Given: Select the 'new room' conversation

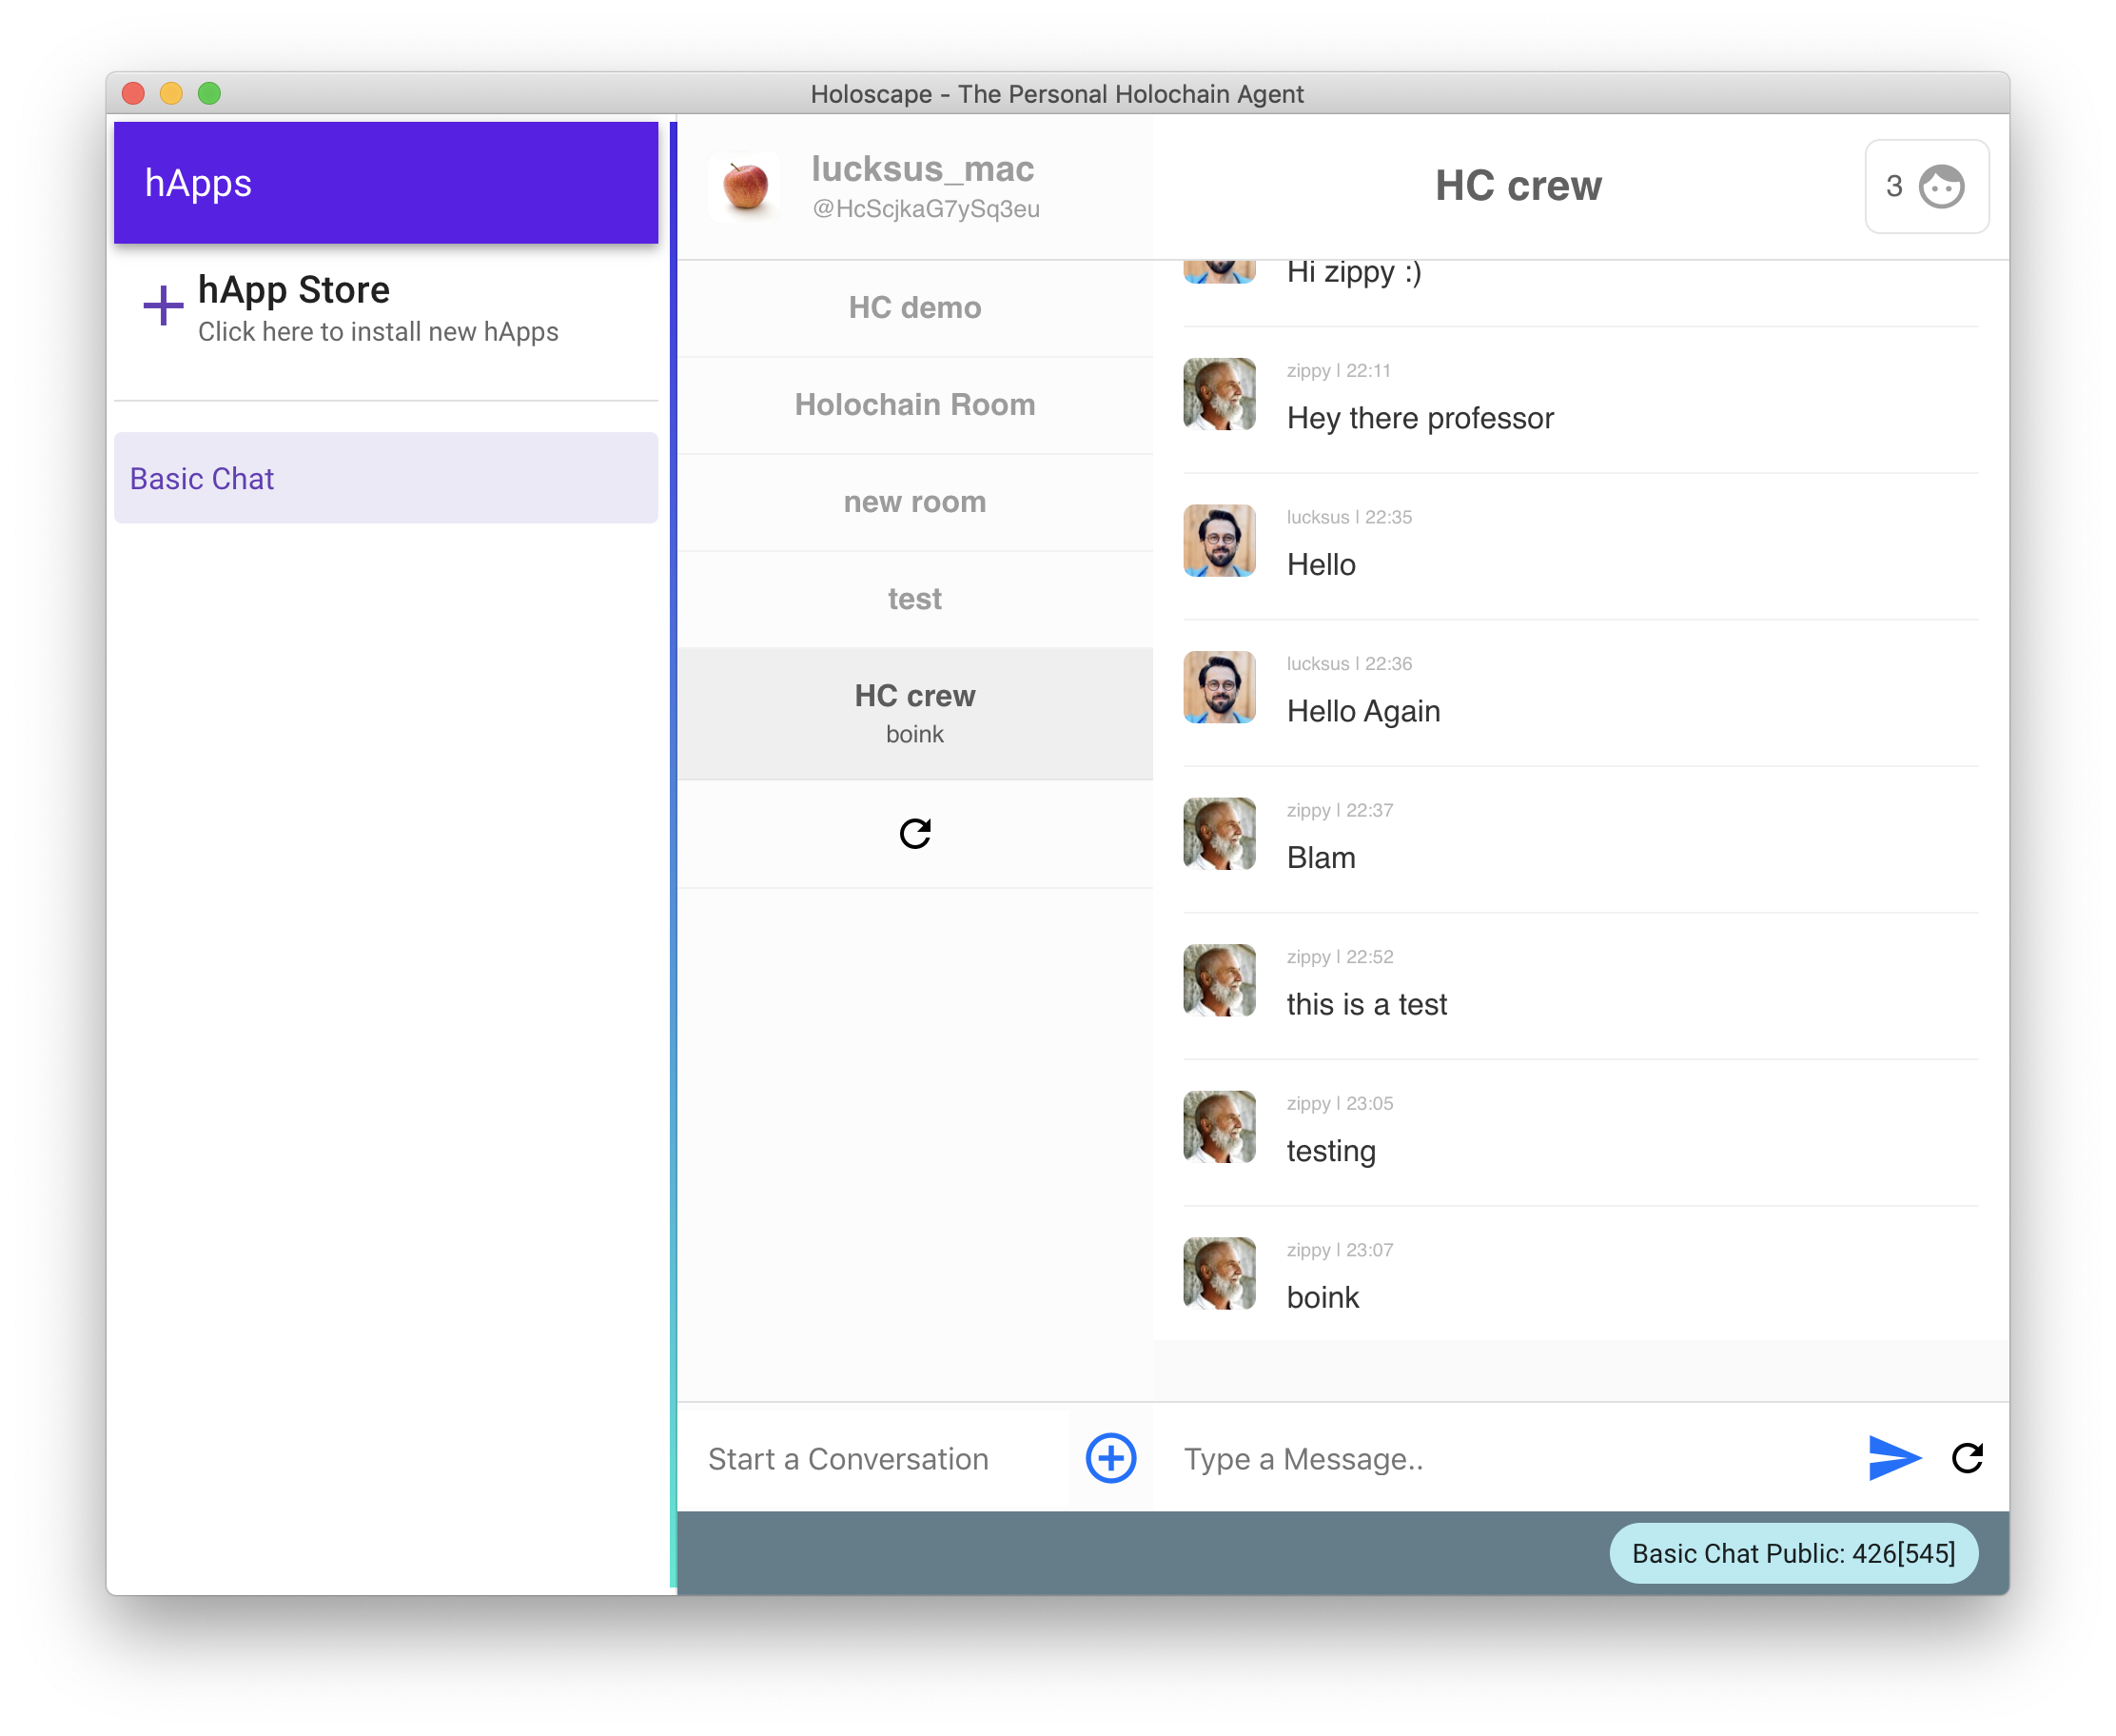Looking at the screenshot, I should click(x=914, y=501).
